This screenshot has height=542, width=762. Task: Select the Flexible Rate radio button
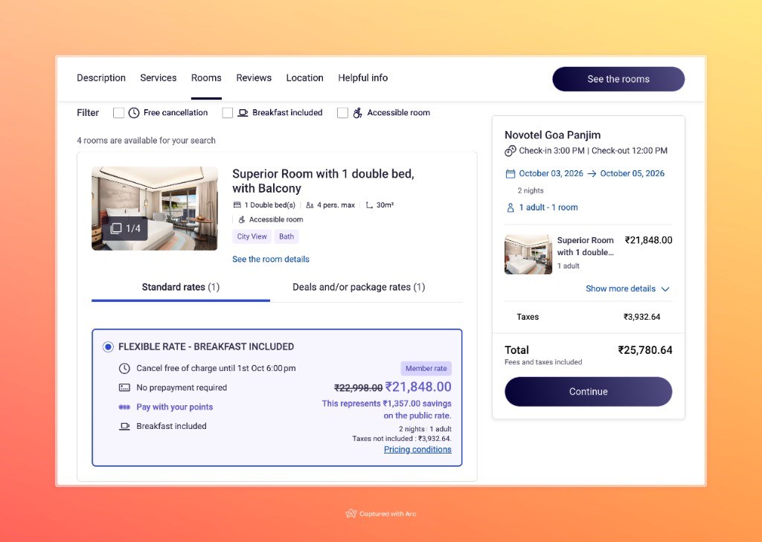108,346
